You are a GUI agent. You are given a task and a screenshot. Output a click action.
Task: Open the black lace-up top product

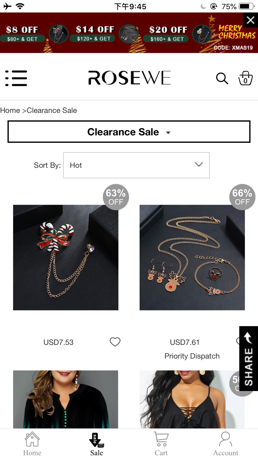tap(192, 399)
